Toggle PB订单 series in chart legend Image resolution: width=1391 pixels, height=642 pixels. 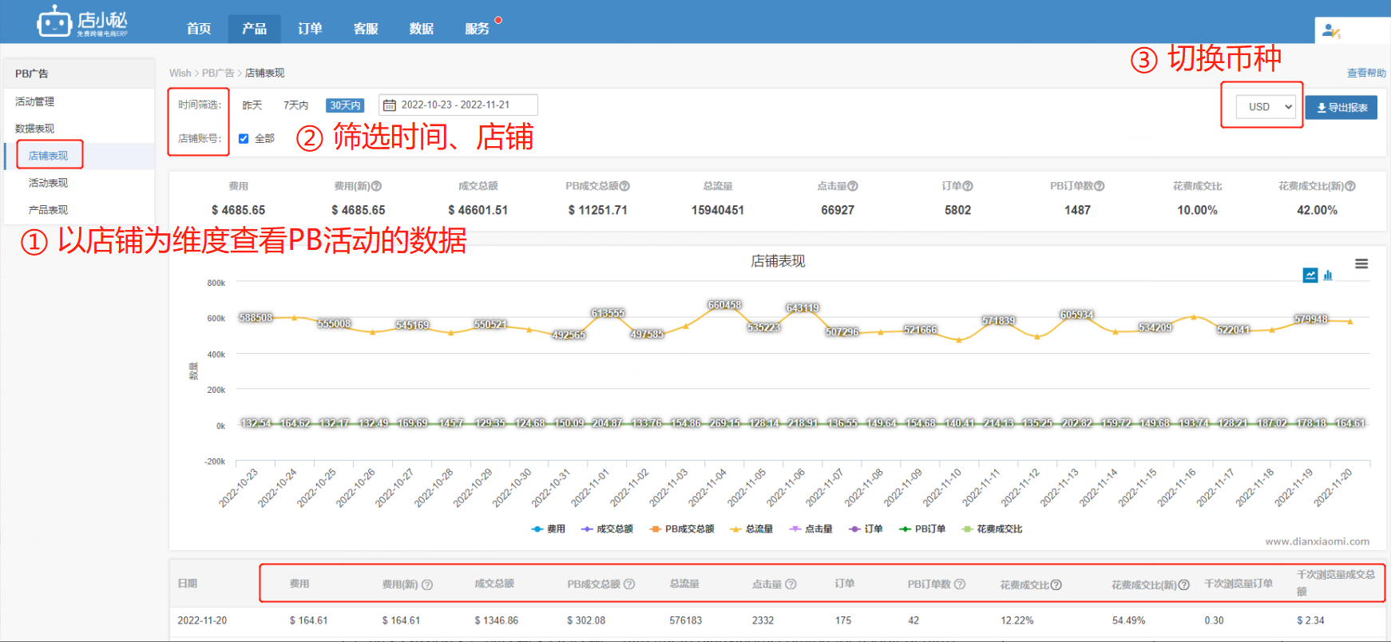(922, 529)
